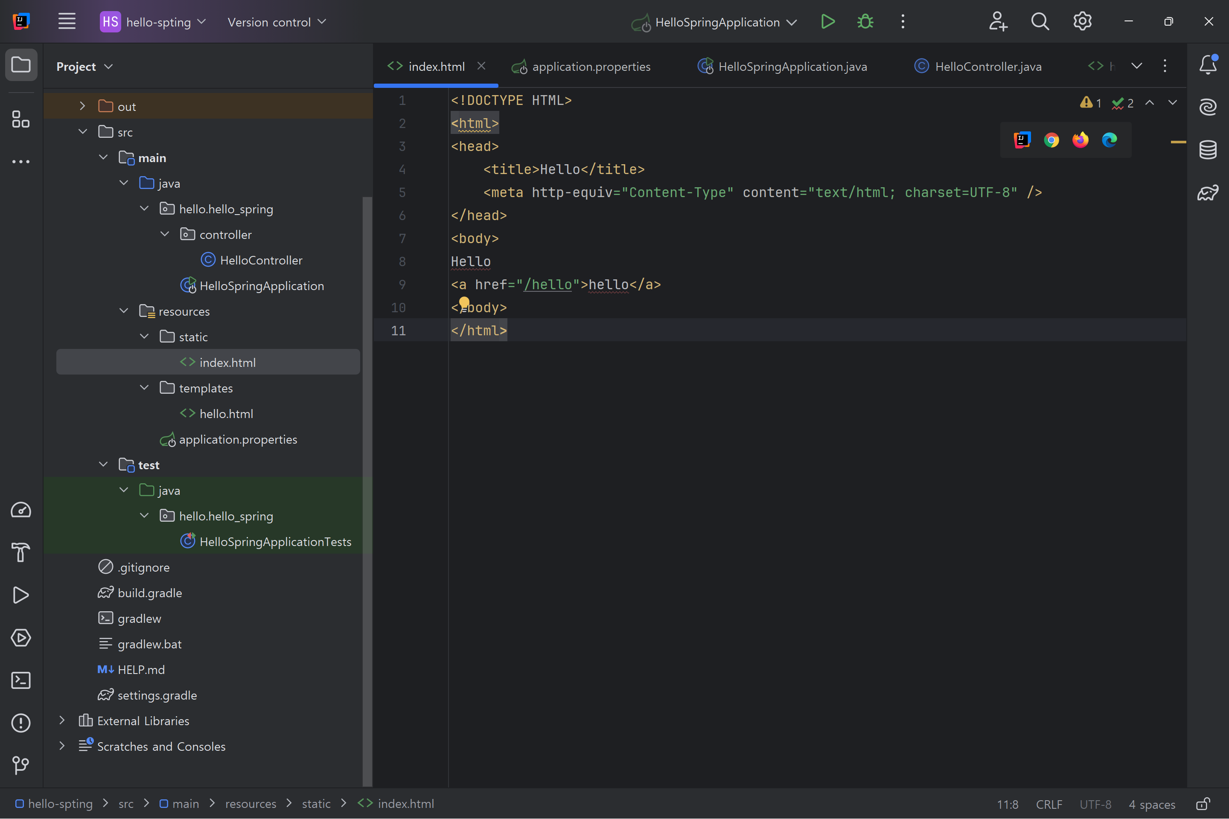Open the Database tool window
Screen dimensions: 1229x819
click(x=1208, y=150)
